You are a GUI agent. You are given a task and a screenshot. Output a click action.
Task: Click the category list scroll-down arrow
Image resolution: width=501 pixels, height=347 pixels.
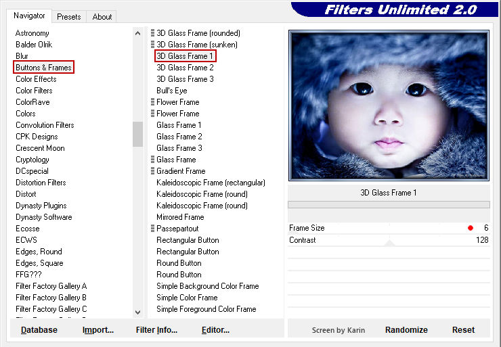click(138, 312)
